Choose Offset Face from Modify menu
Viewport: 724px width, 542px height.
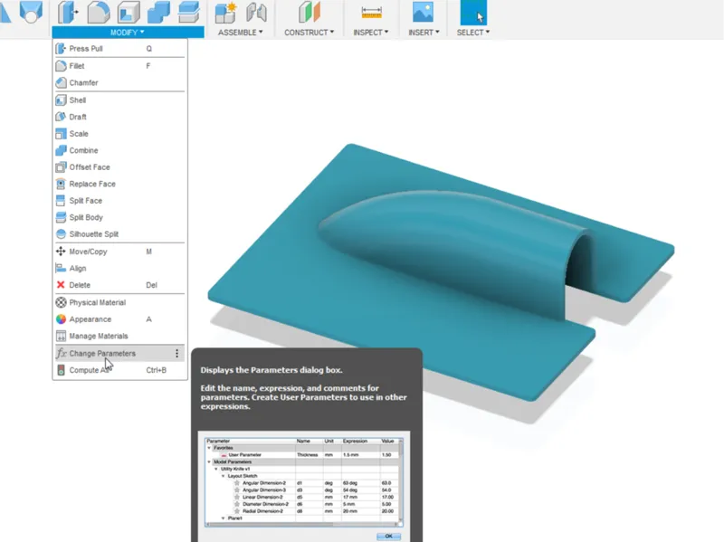click(x=119, y=167)
